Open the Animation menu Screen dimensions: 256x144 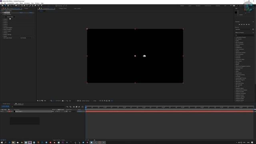27,3
